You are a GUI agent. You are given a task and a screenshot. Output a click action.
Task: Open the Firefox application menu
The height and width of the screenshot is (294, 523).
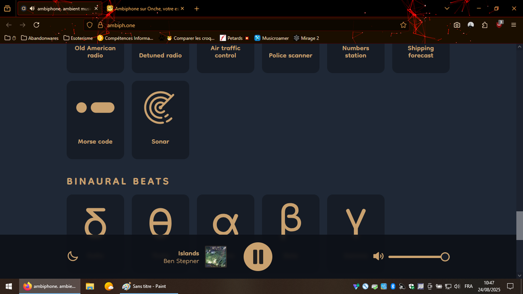click(x=514, y=25)
